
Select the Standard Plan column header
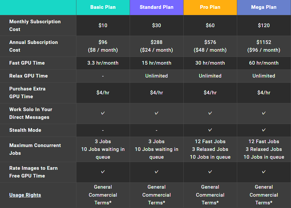[156, 7]
